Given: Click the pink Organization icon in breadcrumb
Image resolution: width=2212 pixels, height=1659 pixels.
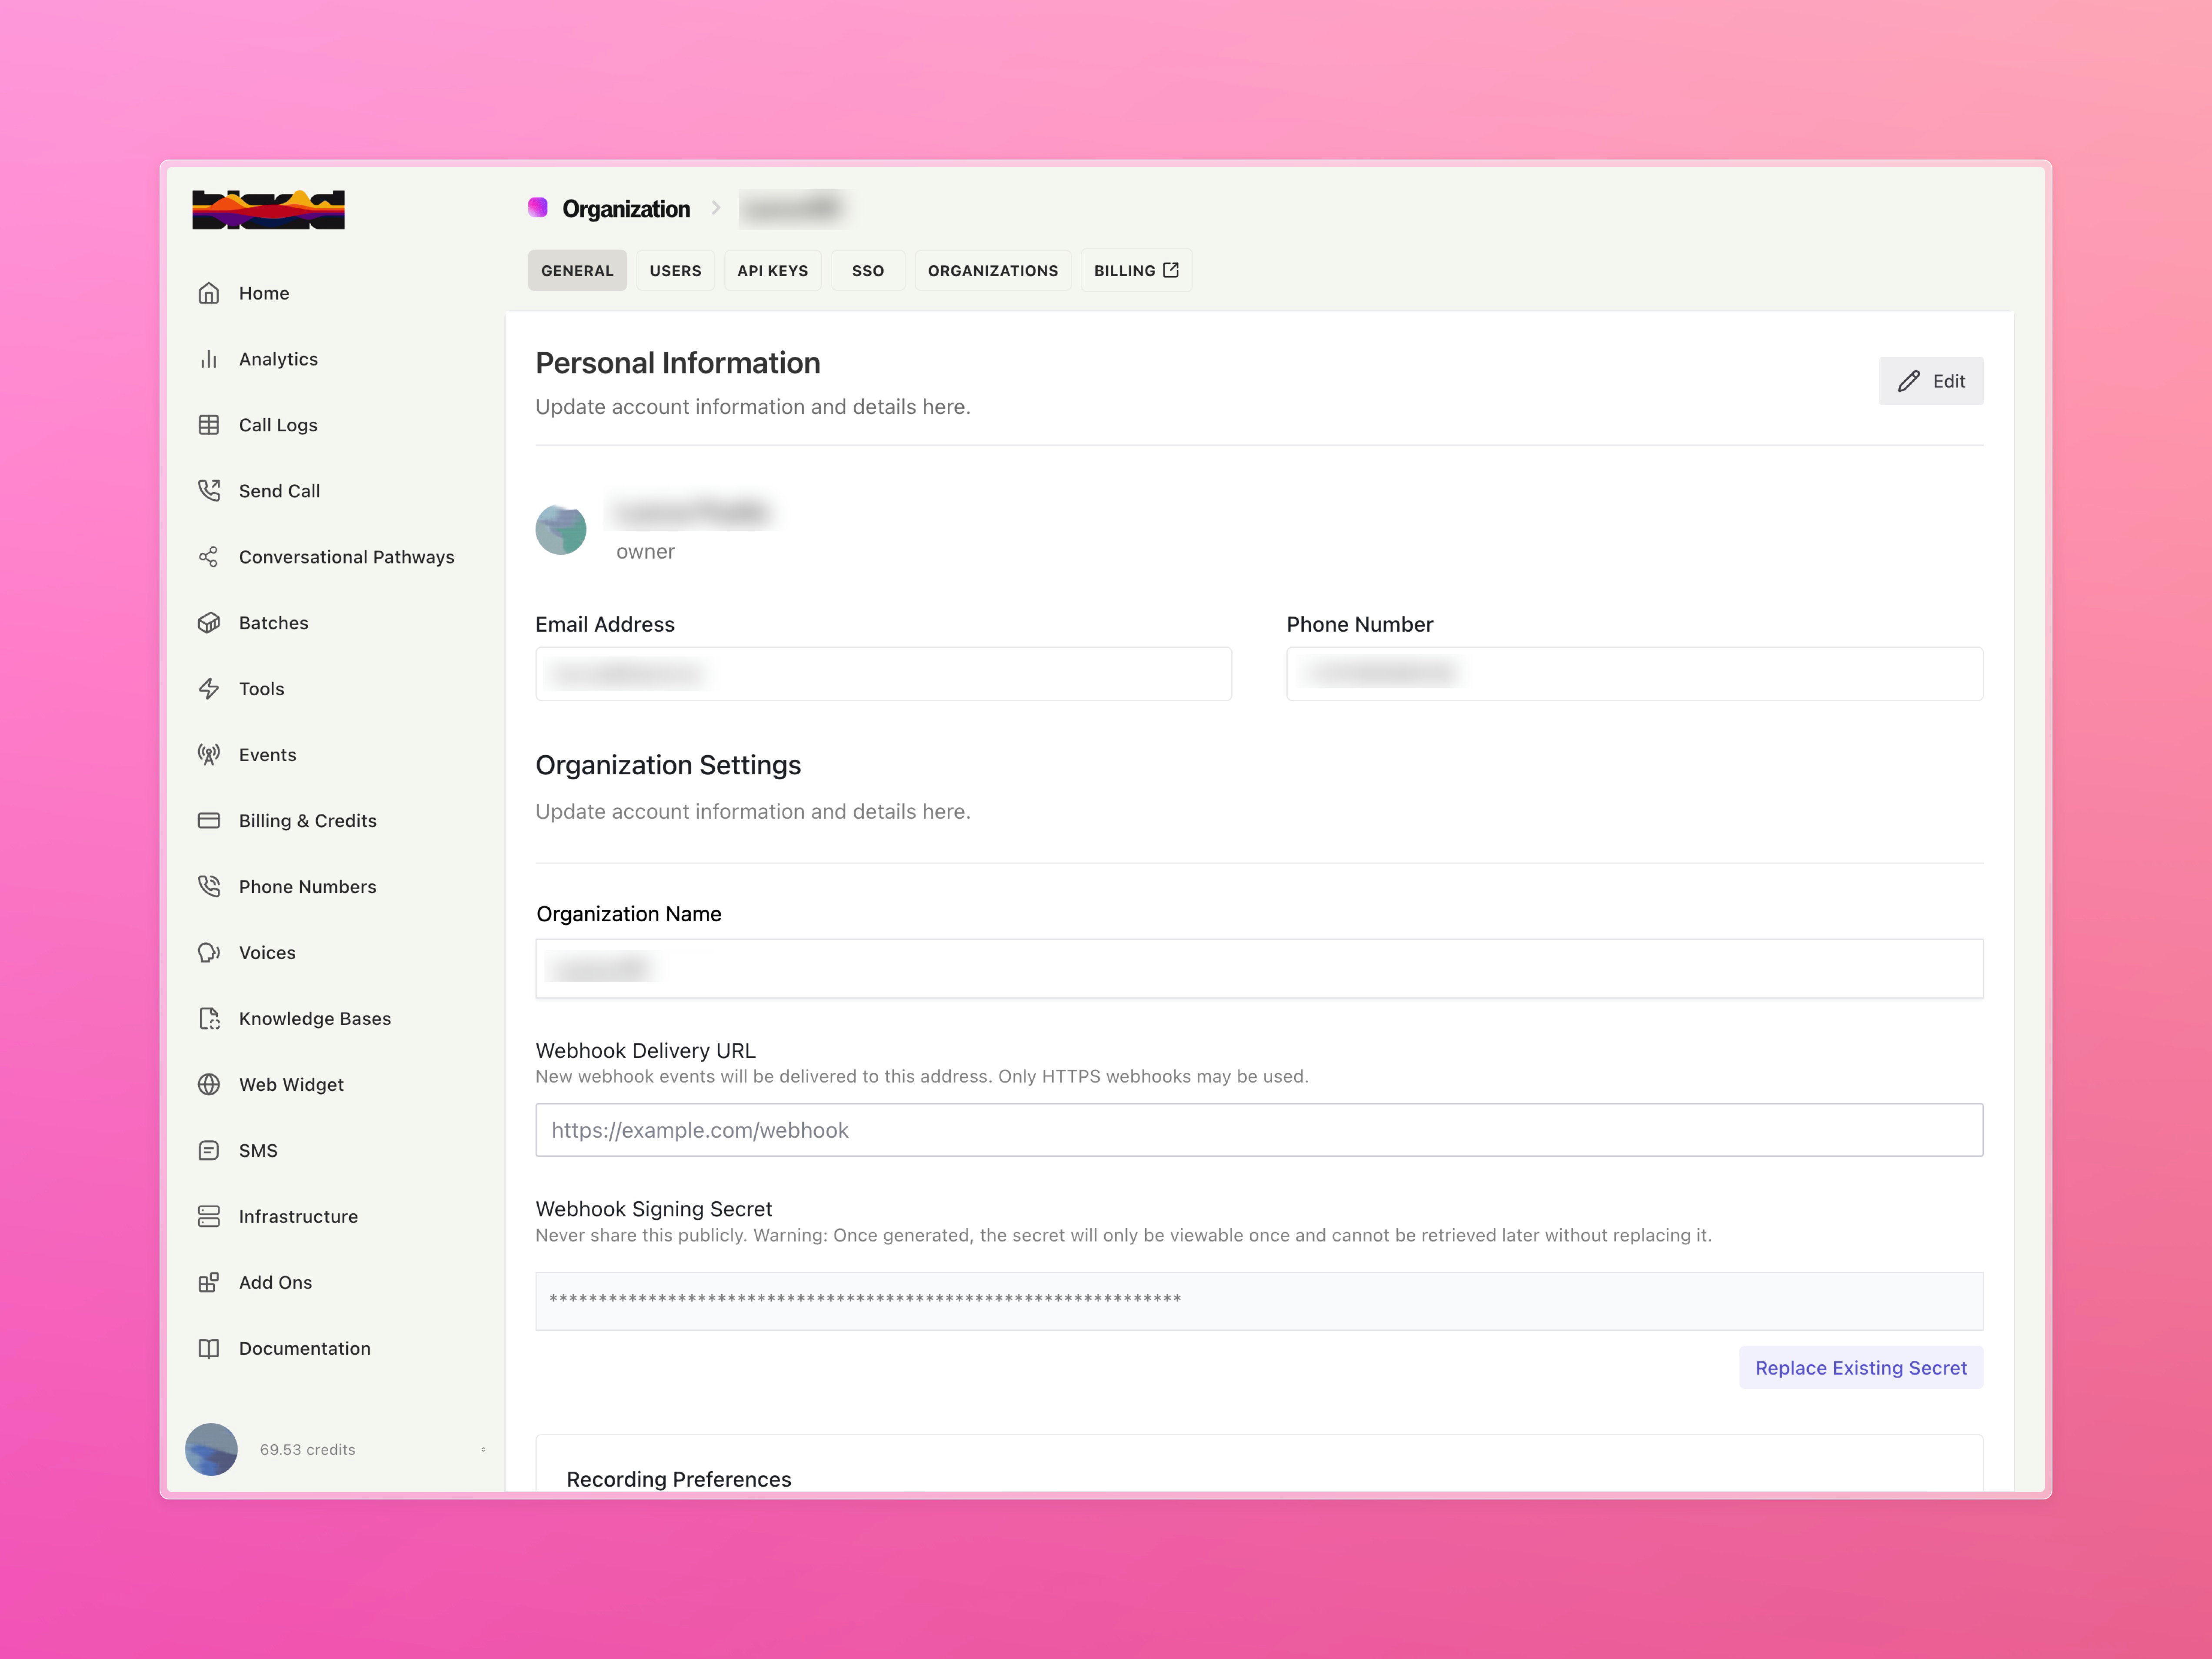Looking at the screenshot, I should tap(538, 207).
